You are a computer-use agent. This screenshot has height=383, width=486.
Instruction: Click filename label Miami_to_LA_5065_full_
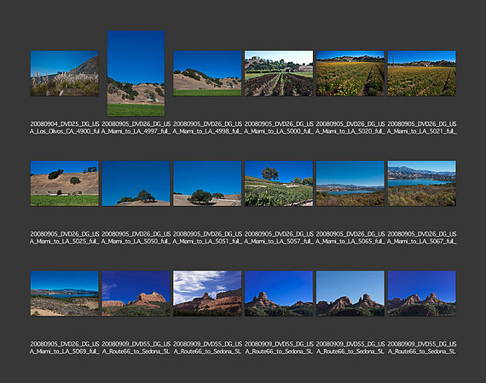tap(350, 237)
